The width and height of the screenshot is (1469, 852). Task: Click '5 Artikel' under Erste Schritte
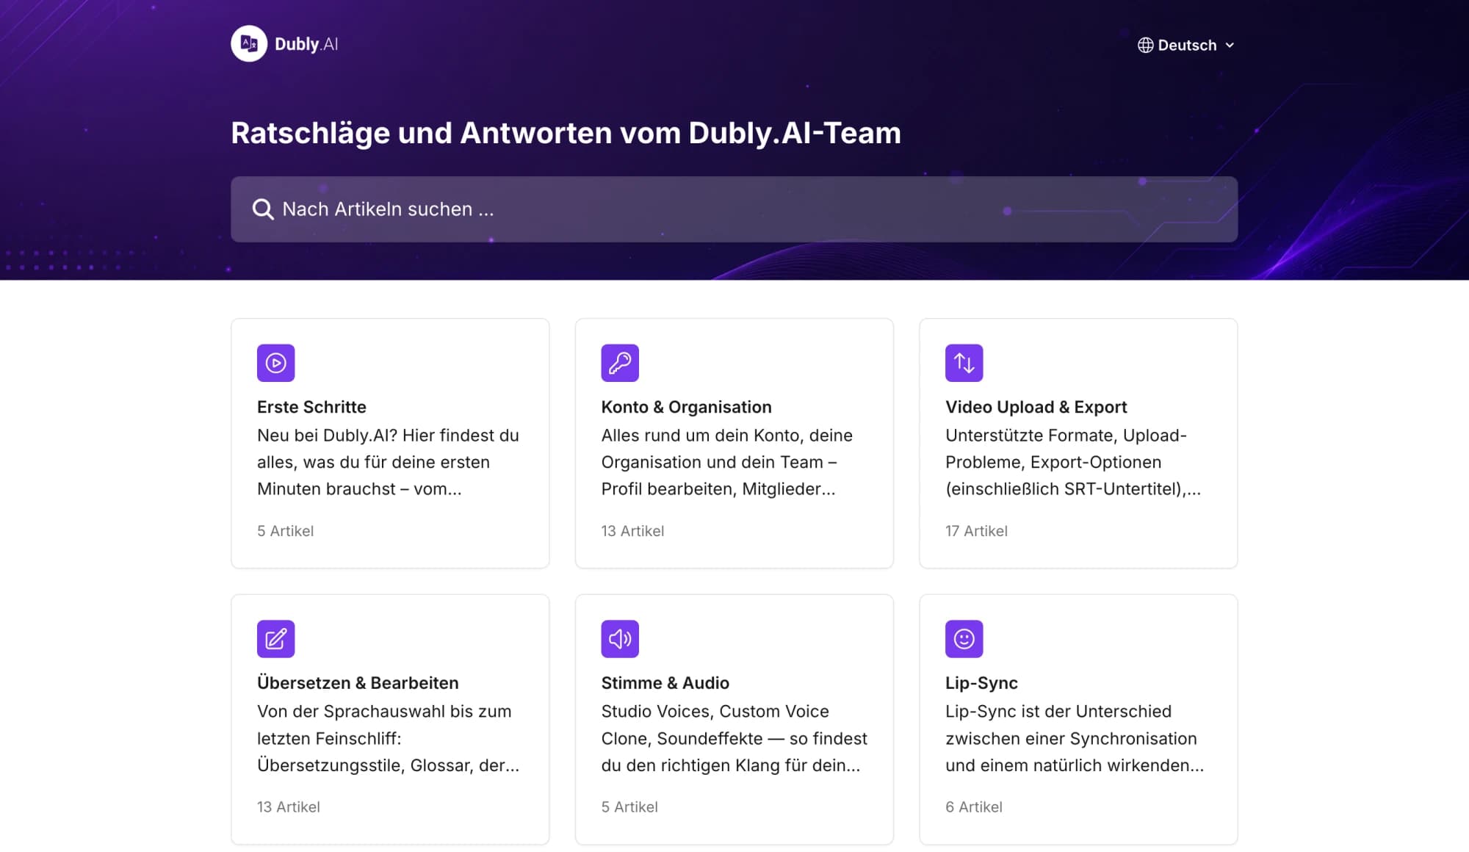tap(286, 531)
